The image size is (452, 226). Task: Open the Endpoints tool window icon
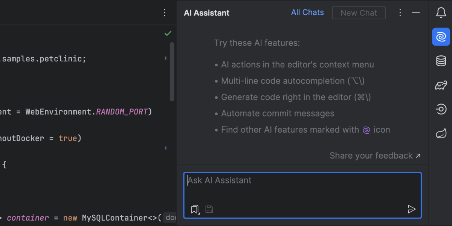click(441, 110)
